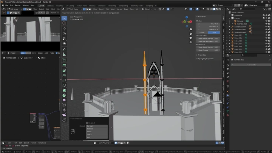This screenshot has width=272, height=153.
Task: Select the Poly Build tool
Action: click(x=64, y=90)
